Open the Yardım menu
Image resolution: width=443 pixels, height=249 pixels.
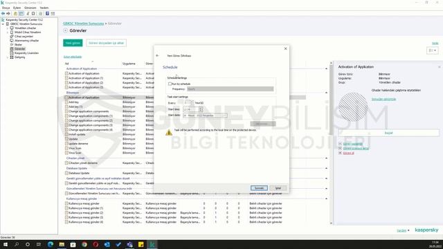pyautogui.click(x=44, y=8)
